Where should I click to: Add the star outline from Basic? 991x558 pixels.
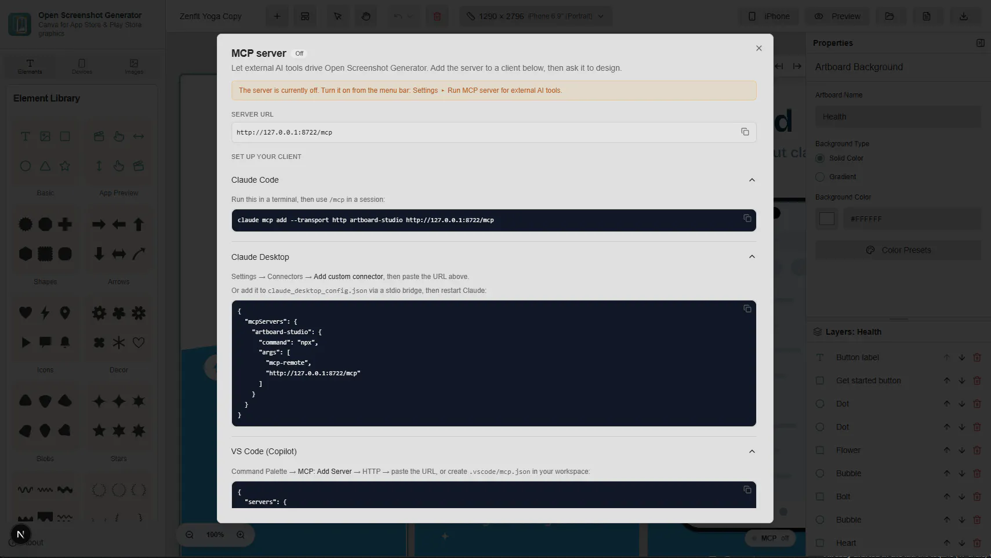click(x=65, y=166)
